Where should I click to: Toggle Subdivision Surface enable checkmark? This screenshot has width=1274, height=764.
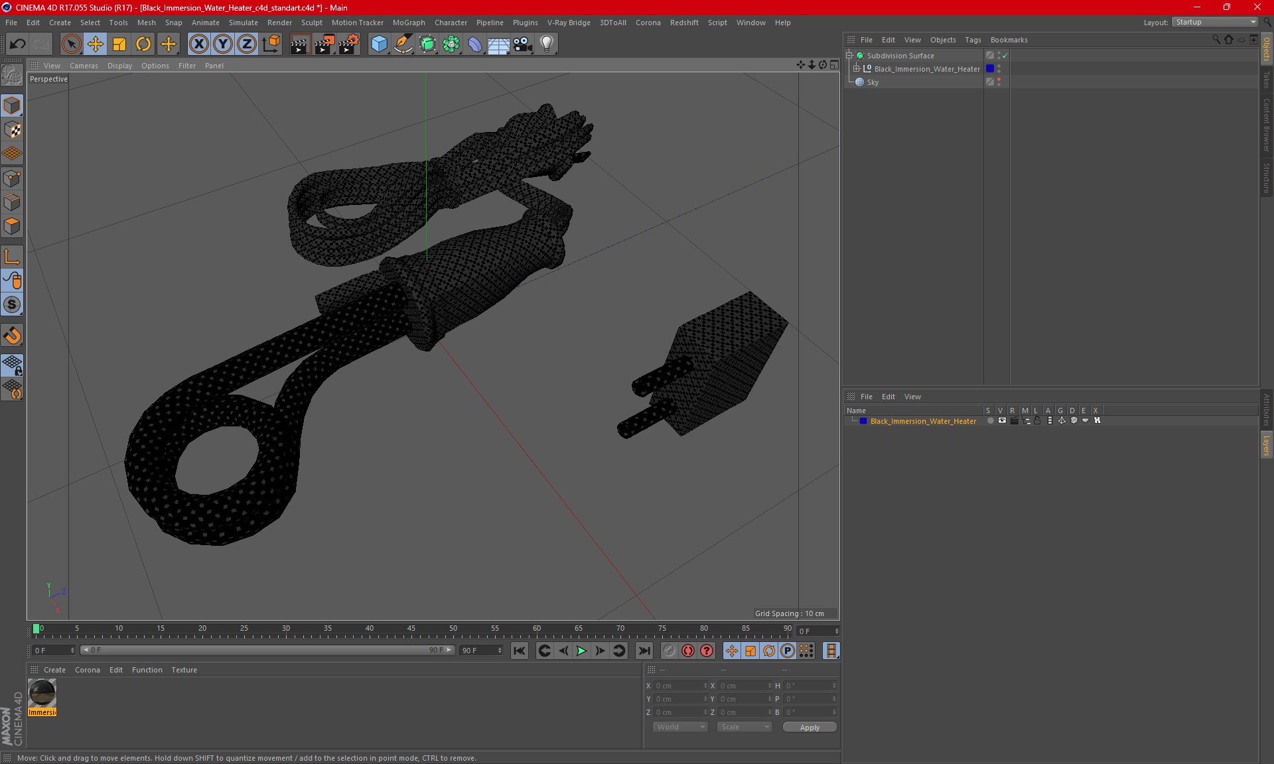point(1005,56)
